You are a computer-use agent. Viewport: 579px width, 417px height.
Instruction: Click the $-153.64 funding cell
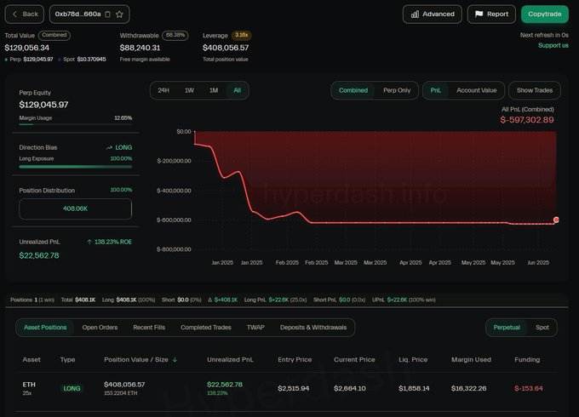click(529, 389)
